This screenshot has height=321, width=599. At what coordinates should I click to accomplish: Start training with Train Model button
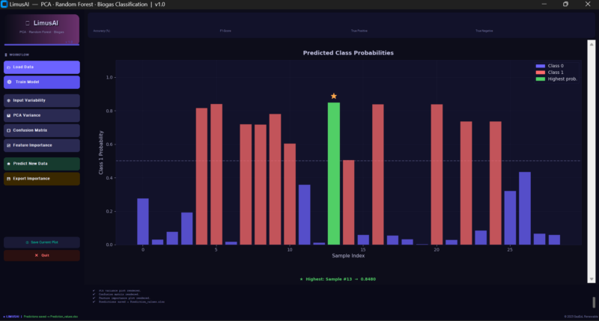coord(41,81)
